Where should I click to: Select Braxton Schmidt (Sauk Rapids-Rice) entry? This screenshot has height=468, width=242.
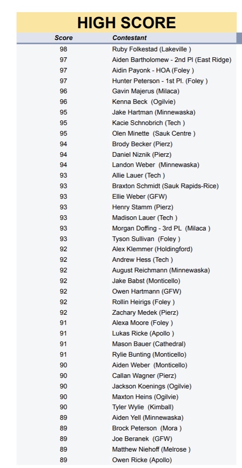click(x=165, y=186)
